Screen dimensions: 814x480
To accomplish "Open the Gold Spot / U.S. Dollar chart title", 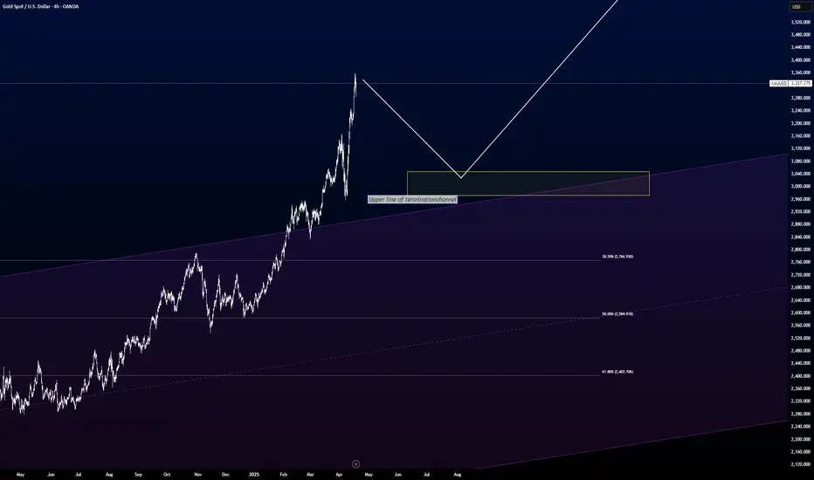I will click(40, 7).
